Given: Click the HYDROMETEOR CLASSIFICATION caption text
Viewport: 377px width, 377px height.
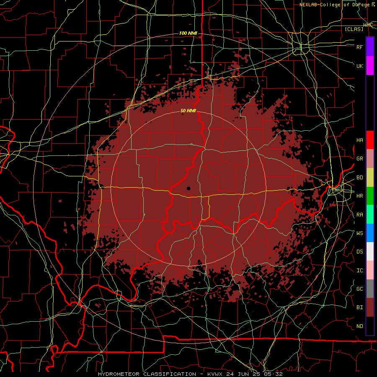Looking at the screenshot, I should point(147,374).
